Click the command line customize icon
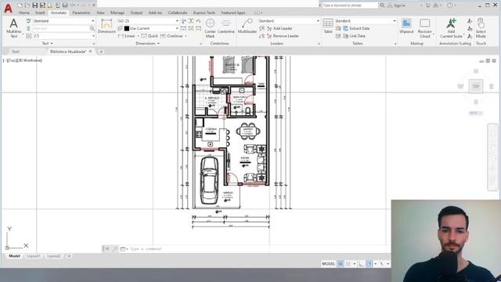 114,249
